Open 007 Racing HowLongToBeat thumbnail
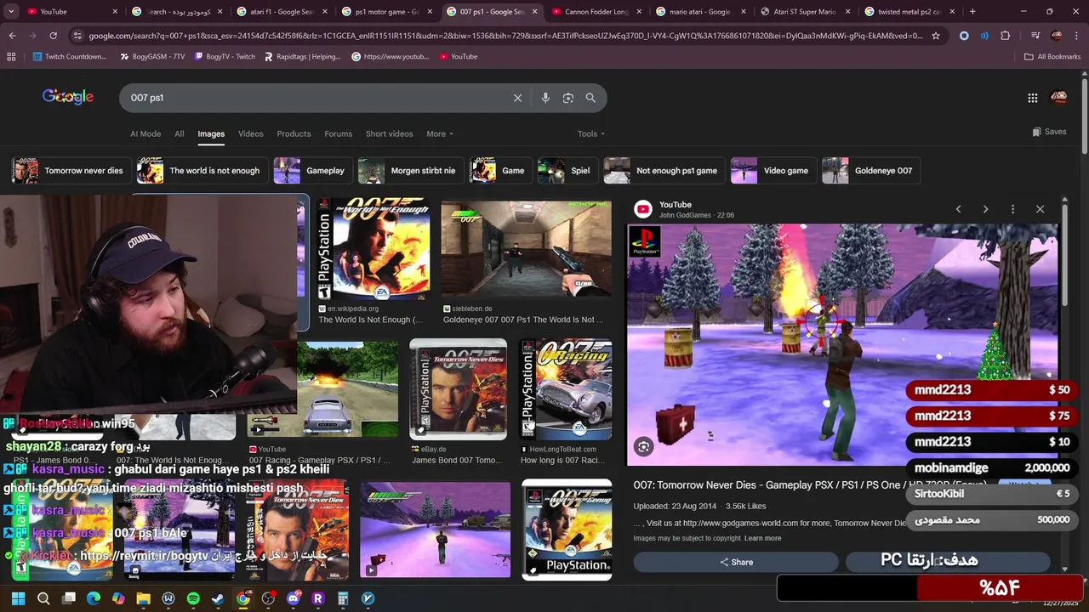 click(x=566, y=389)
